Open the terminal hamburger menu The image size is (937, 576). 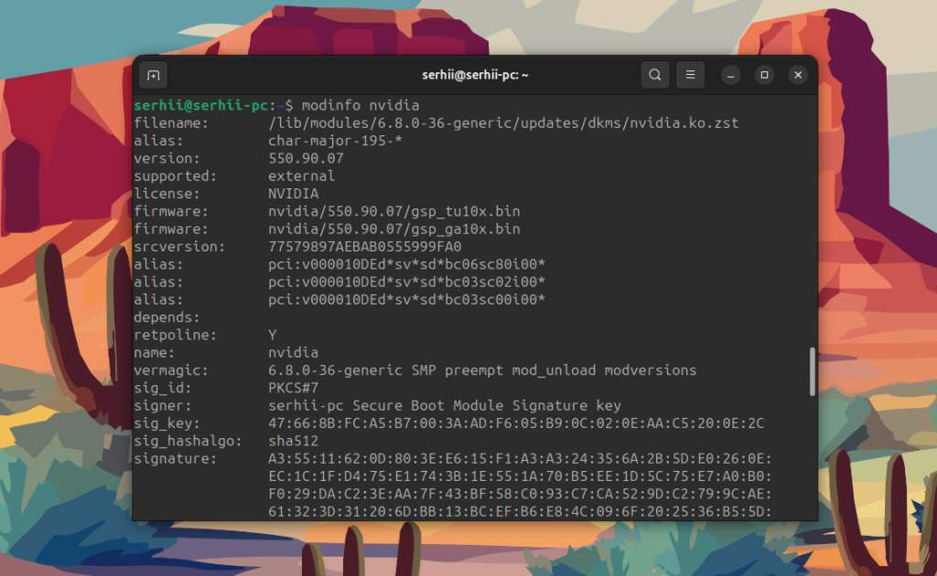pos(690,75)
